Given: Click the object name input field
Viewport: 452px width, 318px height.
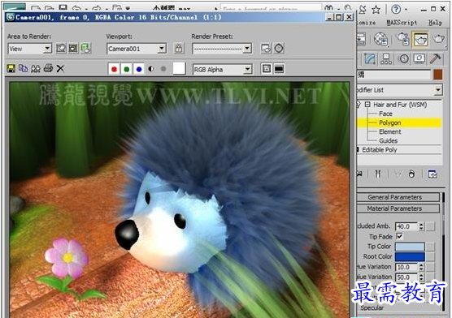Looking at the screenshot, I should 393,75.
